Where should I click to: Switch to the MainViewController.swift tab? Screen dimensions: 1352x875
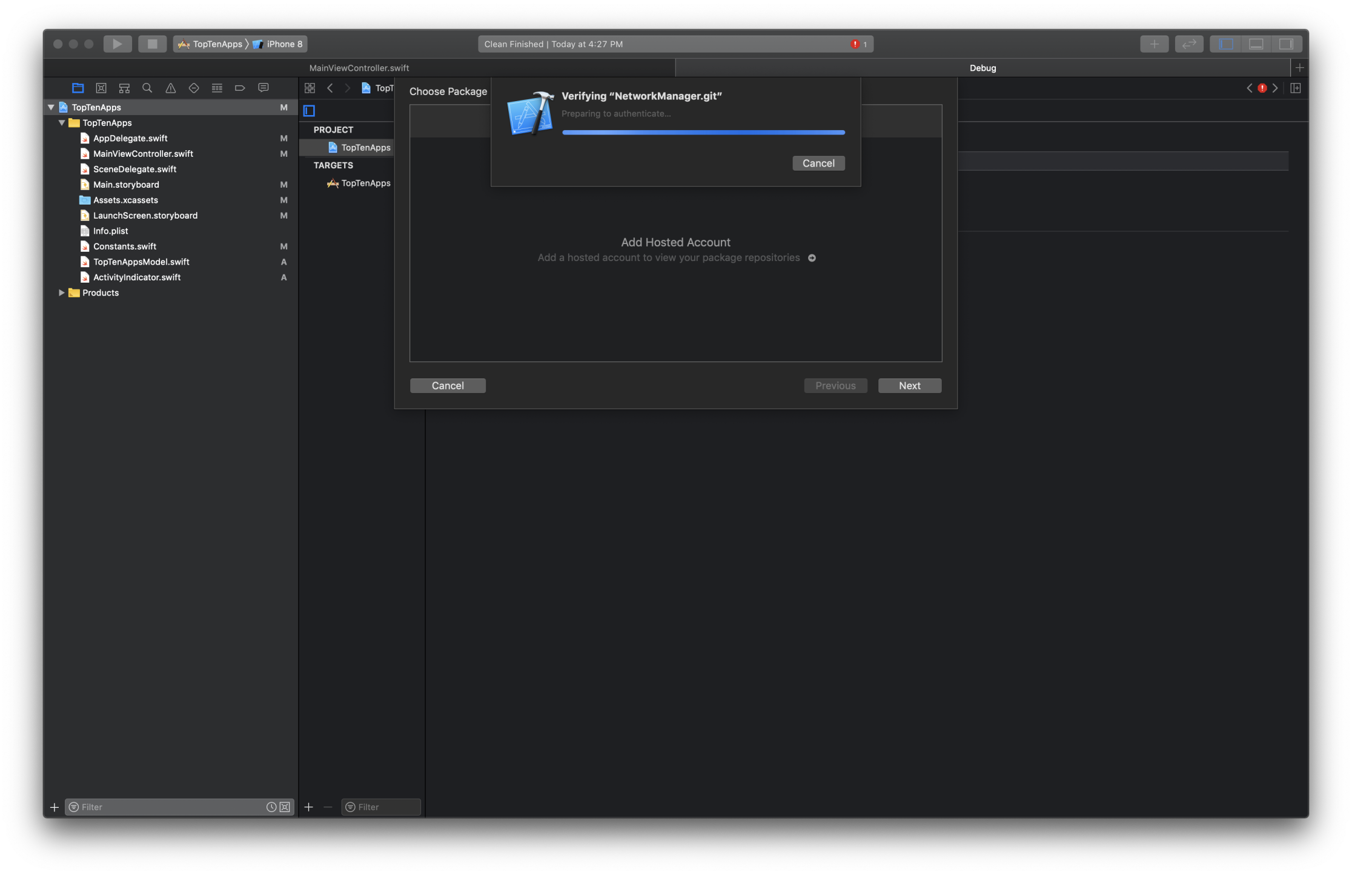(359, 68)
